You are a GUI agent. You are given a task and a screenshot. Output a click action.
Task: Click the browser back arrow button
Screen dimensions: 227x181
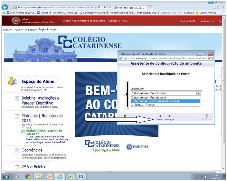(5, 7)
